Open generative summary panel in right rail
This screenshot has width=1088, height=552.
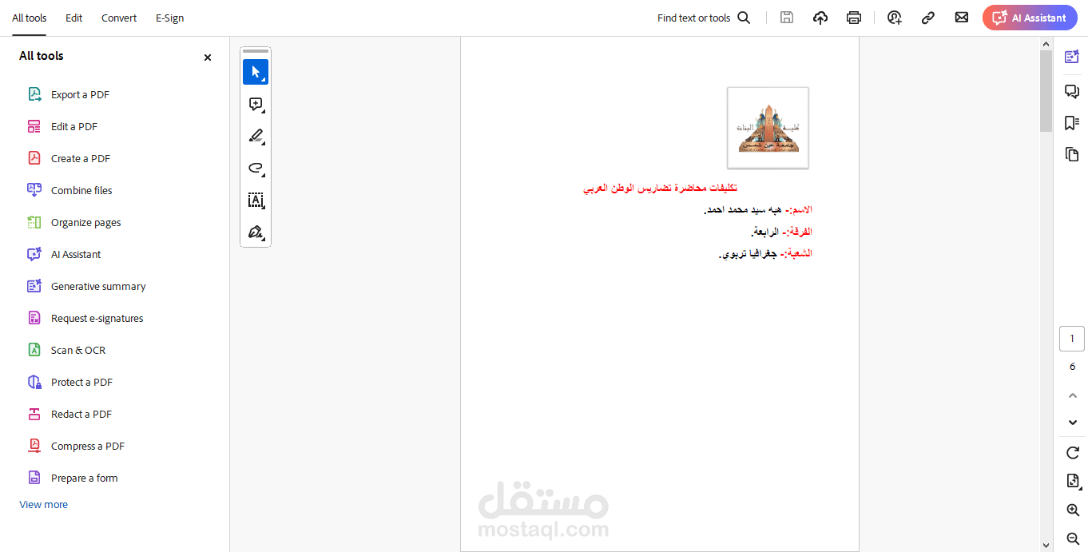1072,57
